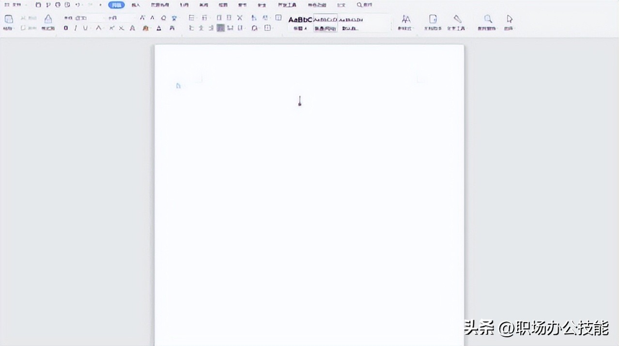Viewport: 619px width, 346px height.
Task: Click the Paste icon in the ribbon
Action: 9,19
